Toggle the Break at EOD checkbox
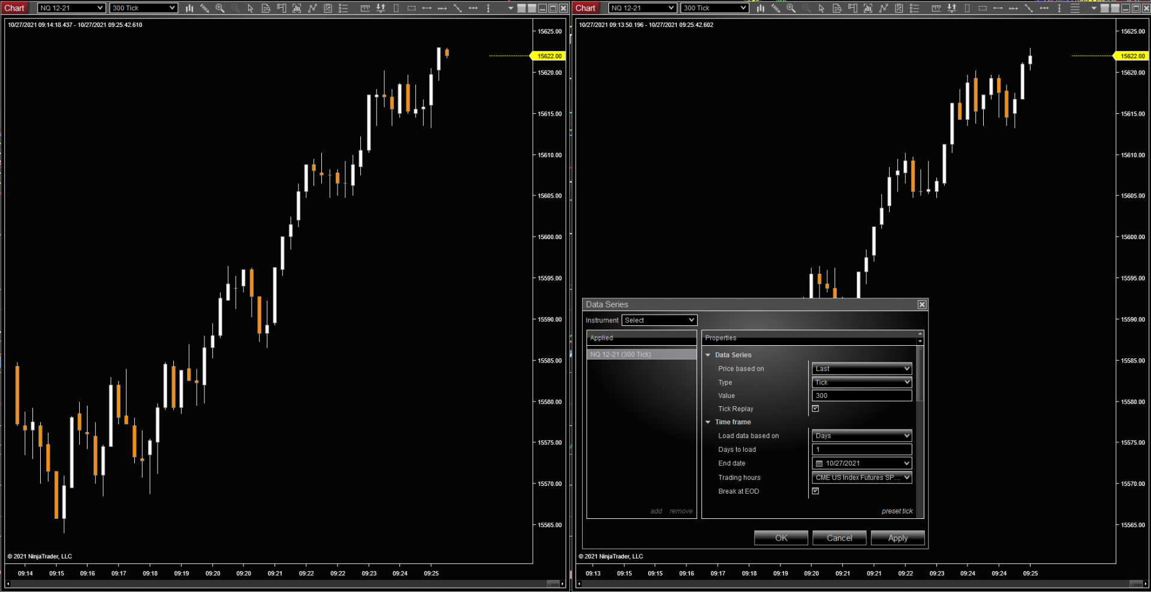This screenshot has width=1151, height=592. [x=815, y=491]
